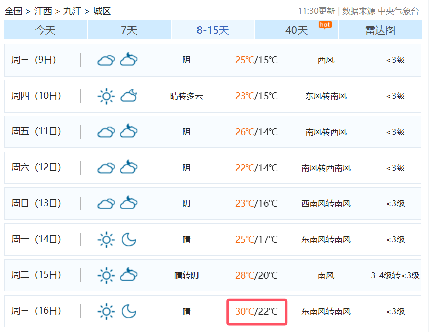Click 晴 description in 周一 (14日) row
429x332 pixels.
186,240
